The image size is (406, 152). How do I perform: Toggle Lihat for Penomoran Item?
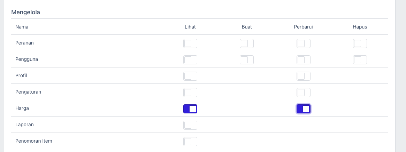point(190,142)
